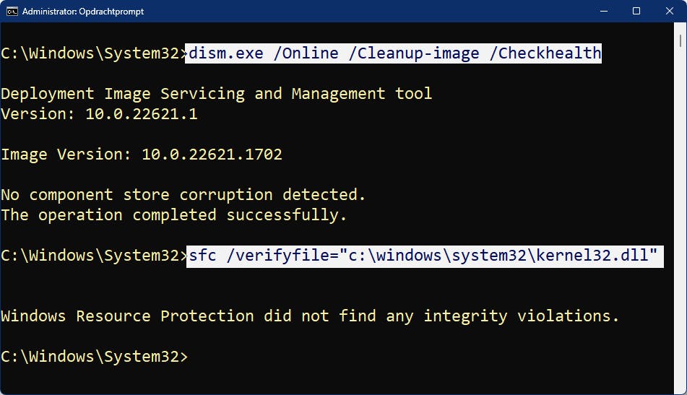Click the "Deployment Image Servicing and Management tool" line
Viewport: 687px width, 395px height.
tap(216, 93)
